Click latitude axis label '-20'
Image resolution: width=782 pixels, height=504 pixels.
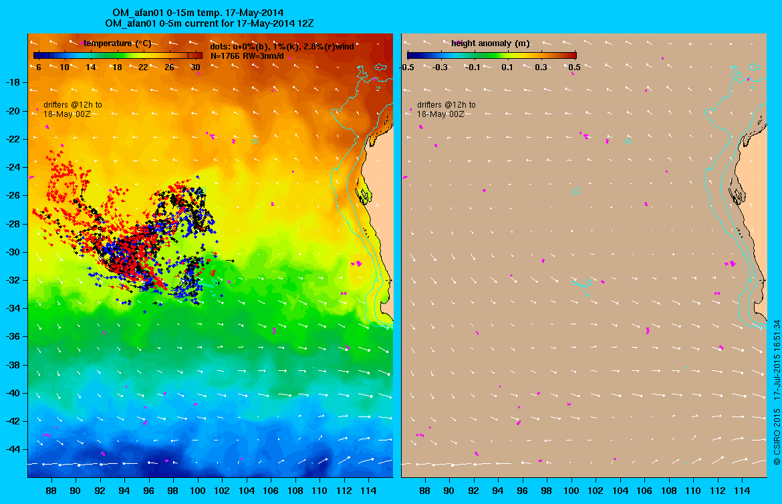(13, 111)
